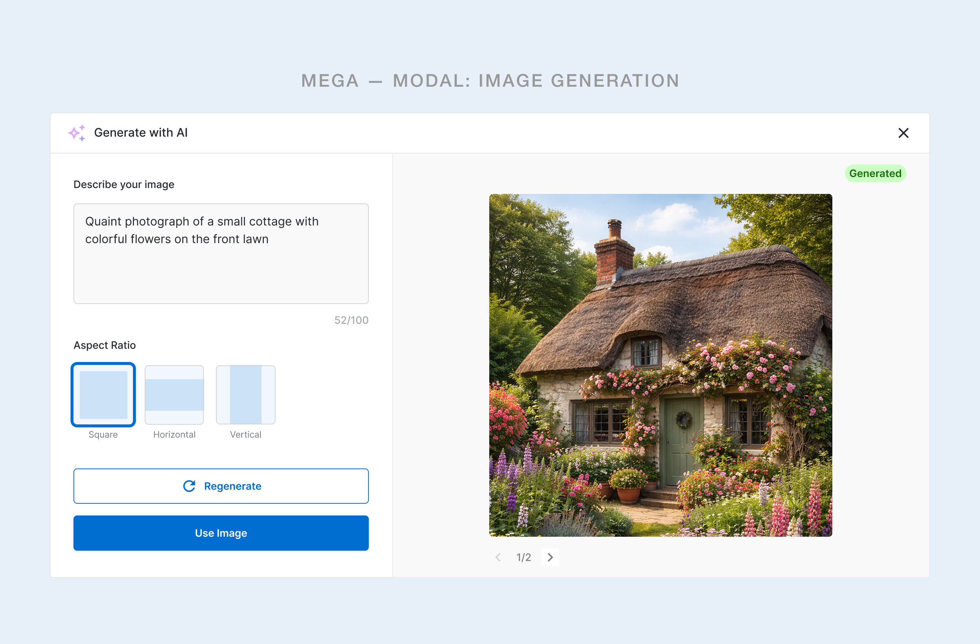Screen dimensions: 980x644
Task: Pick the Vertical aspect ratio option
Action: click(x=245, y=394)
